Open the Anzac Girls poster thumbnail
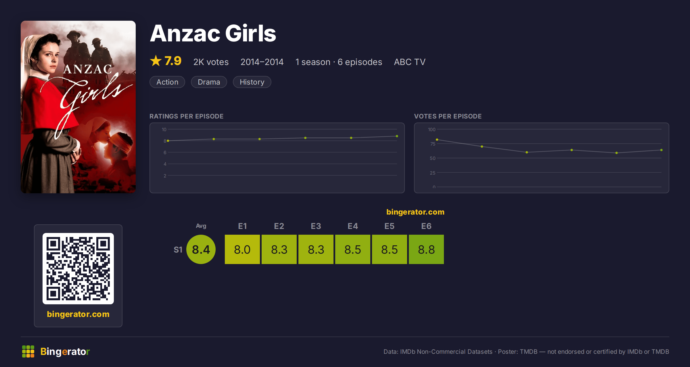The height and width of the screenshot is (367, 690). [78, 107]
